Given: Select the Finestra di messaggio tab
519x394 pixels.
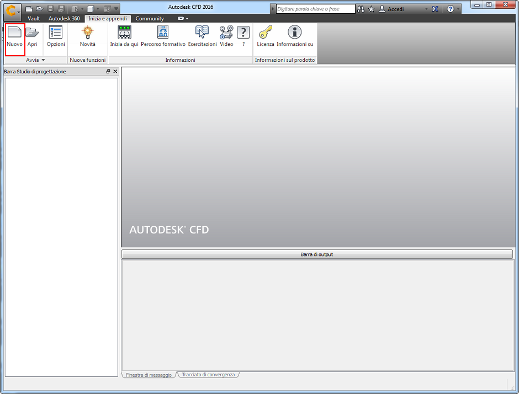Looking at the screenshot, I should point(149,375).
